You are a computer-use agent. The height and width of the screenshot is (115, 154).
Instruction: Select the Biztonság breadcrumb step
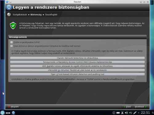coord(36,15)
